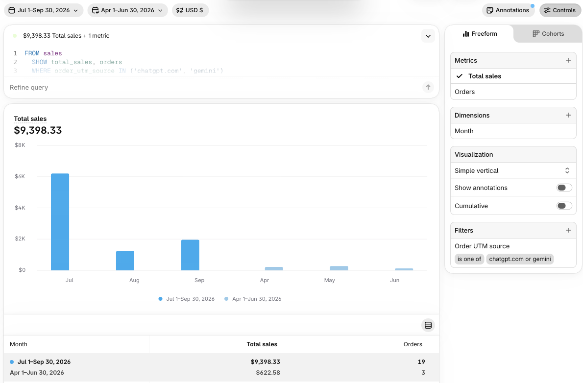Open the Apr 1–Jun 30, 2026 comparison picker

tap(127, 10)
